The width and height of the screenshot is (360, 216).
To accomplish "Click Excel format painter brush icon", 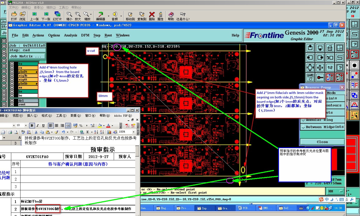I will tap(56, 132).
